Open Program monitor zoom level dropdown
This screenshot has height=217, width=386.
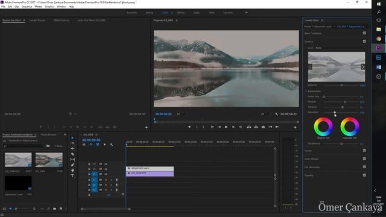tap(182, 114)
